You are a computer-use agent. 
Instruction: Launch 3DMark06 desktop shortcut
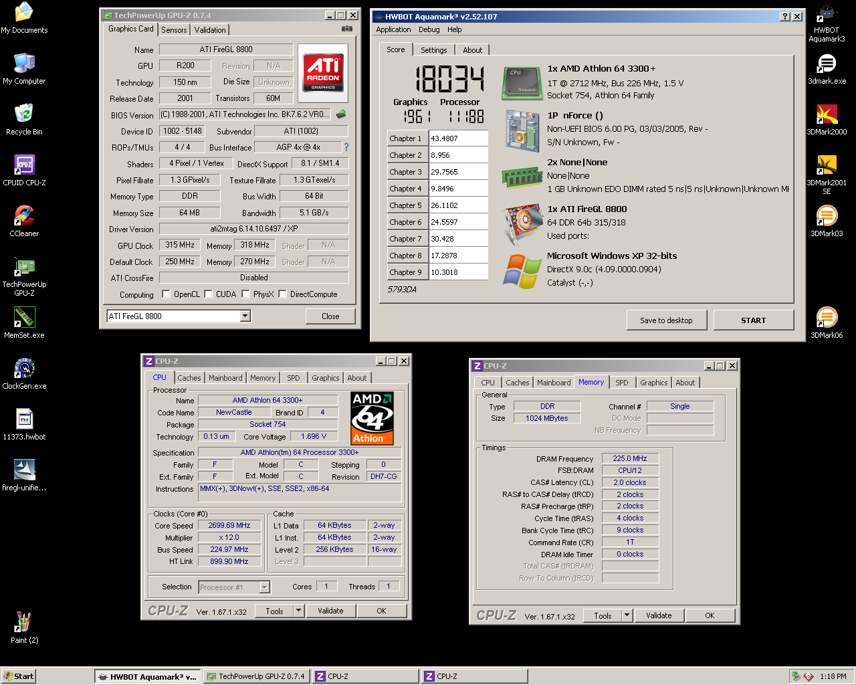tap(827, 323)
